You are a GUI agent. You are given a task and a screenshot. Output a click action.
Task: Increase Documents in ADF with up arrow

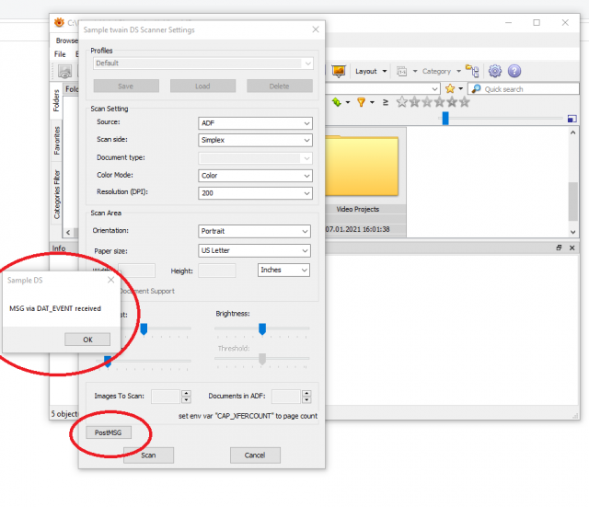pyautogui.click(x=306, y=393)
